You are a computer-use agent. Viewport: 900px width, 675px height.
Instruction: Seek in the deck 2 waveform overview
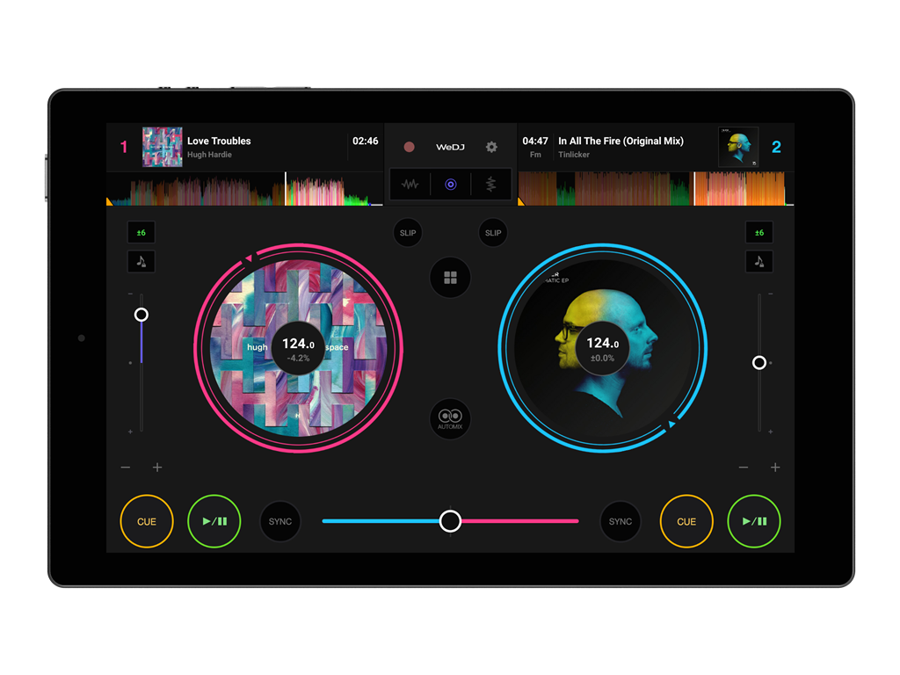[x=656, y=189]
